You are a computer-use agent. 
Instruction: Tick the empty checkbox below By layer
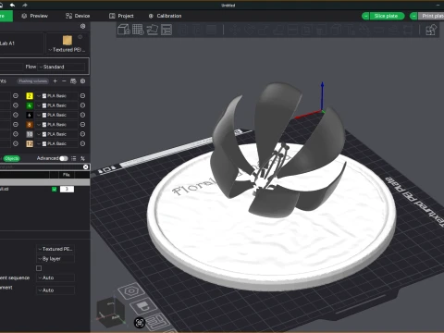click(x=39, y=268)
